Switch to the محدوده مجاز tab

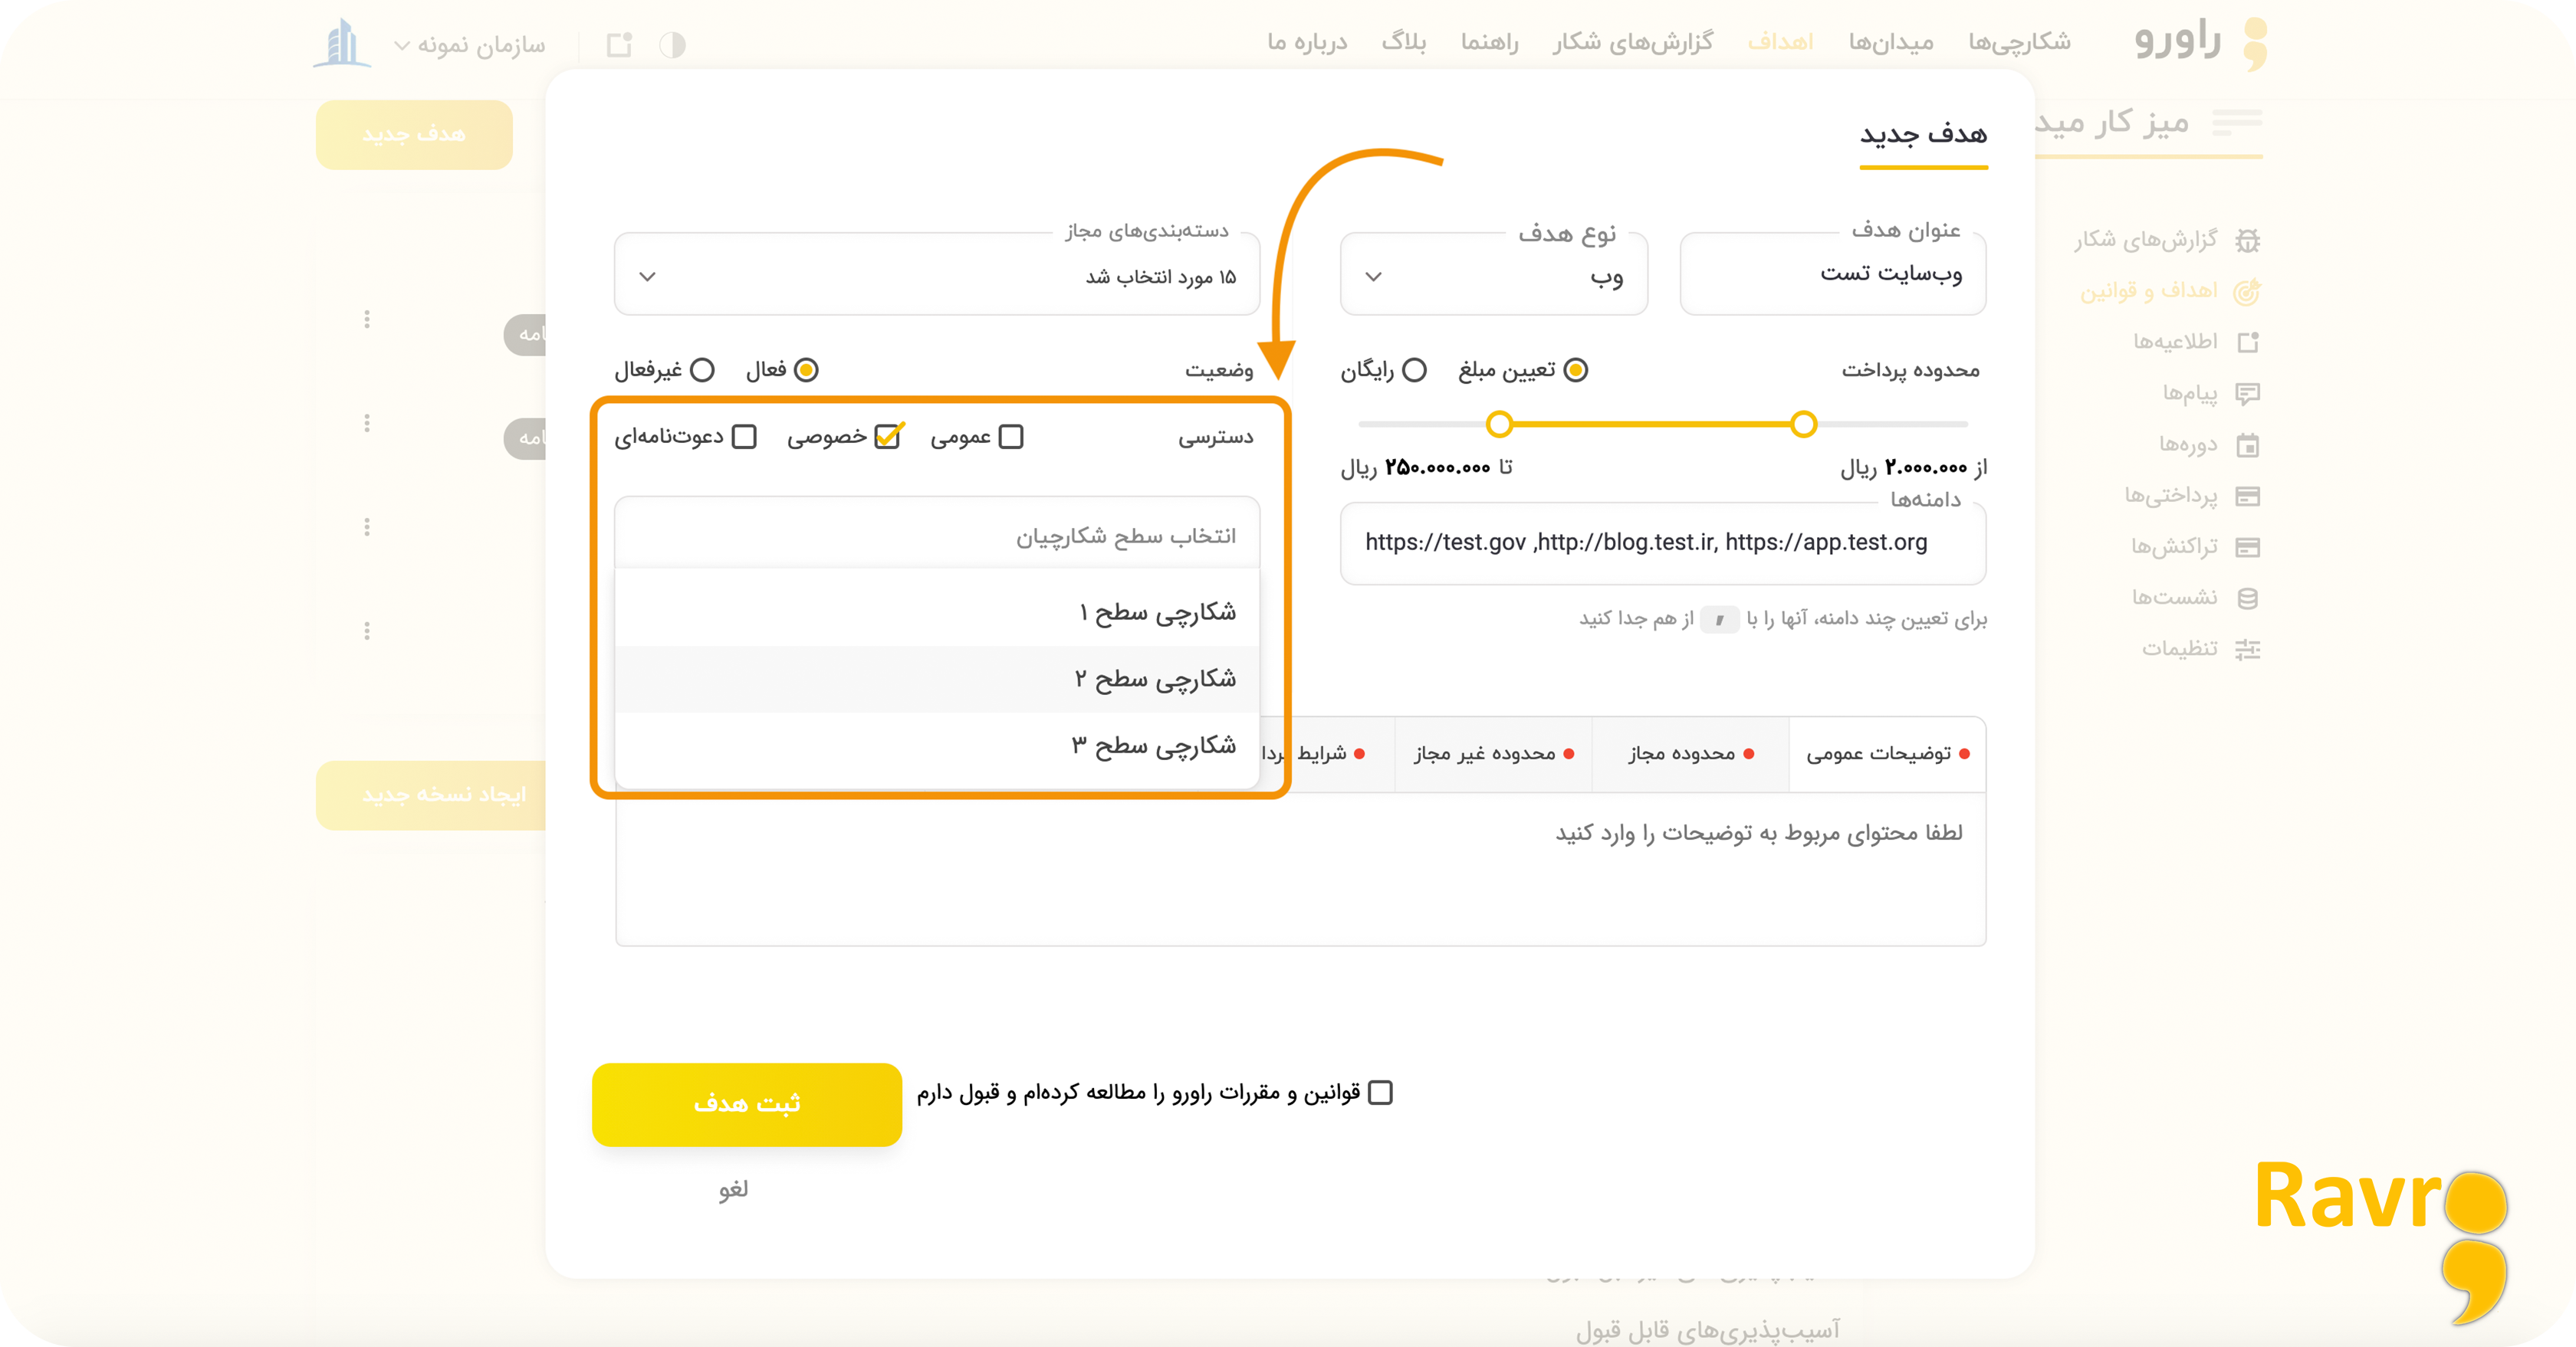[x=1691, y=753]
